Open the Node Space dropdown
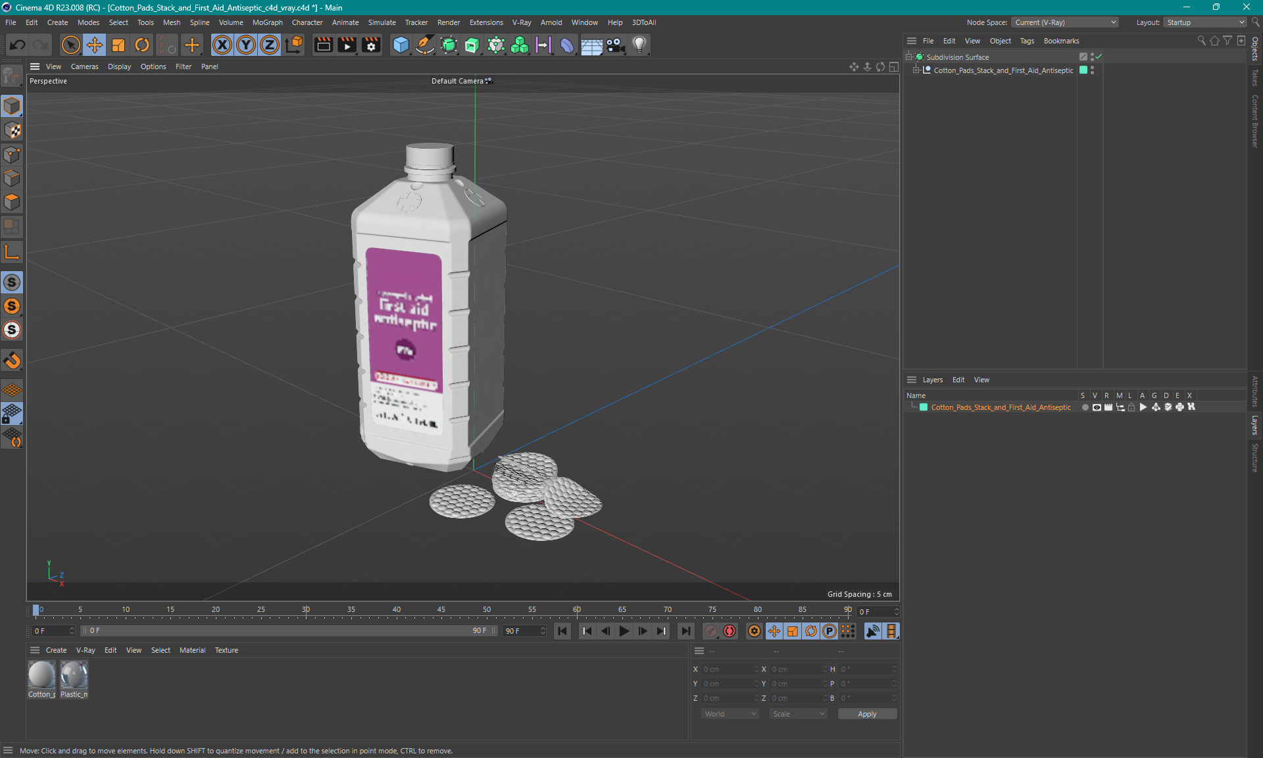The image size is (1263, 758). [1064, 22]
